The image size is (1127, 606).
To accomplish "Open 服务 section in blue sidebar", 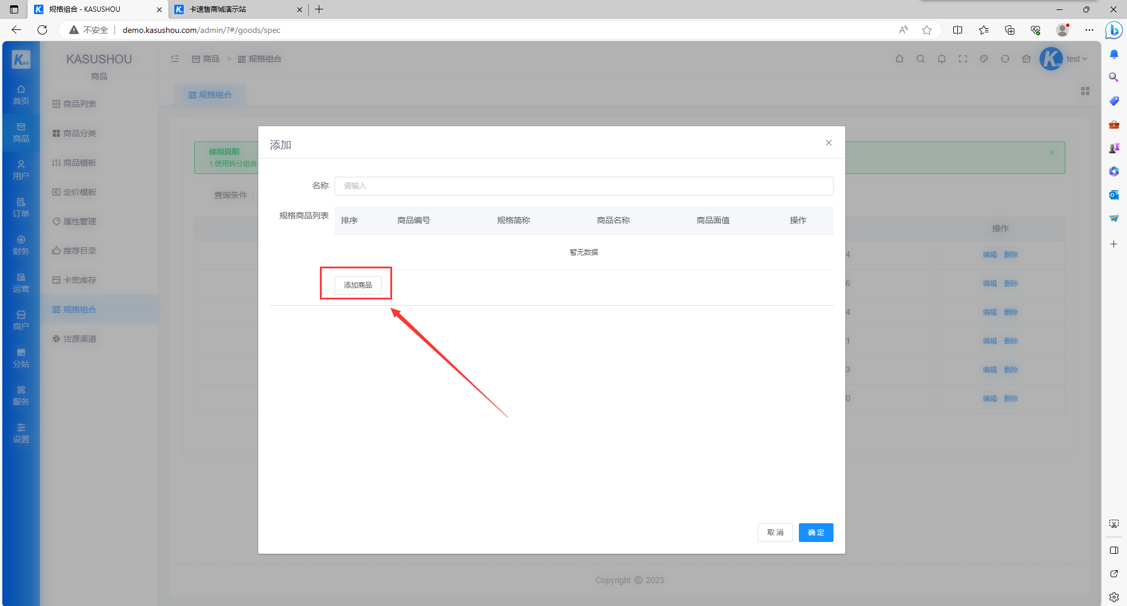I will point(21,396).
